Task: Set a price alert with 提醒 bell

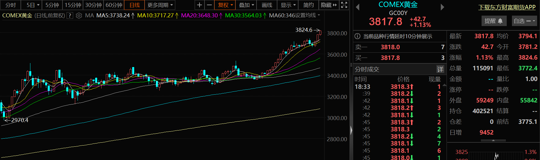Action: point(493,21)
